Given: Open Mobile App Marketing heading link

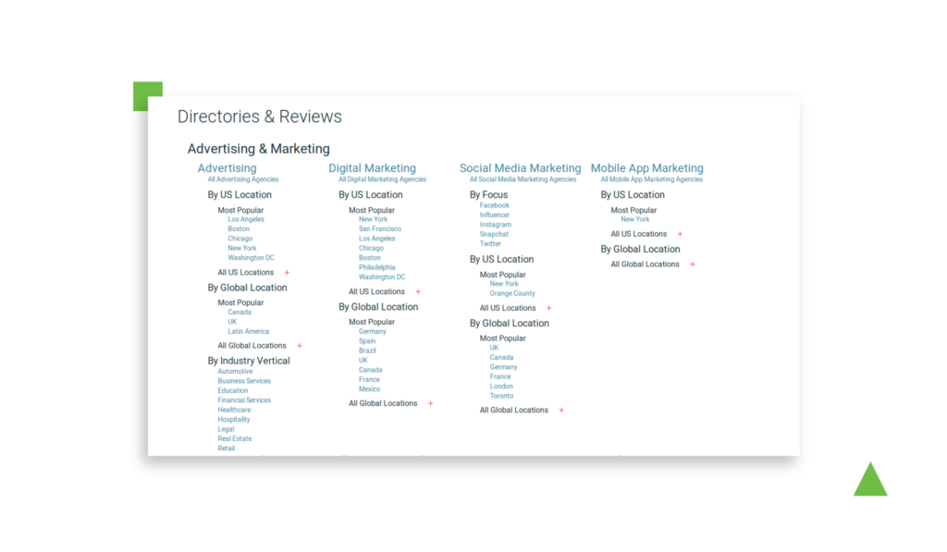Looking at the screenshot, I should 646,168.
